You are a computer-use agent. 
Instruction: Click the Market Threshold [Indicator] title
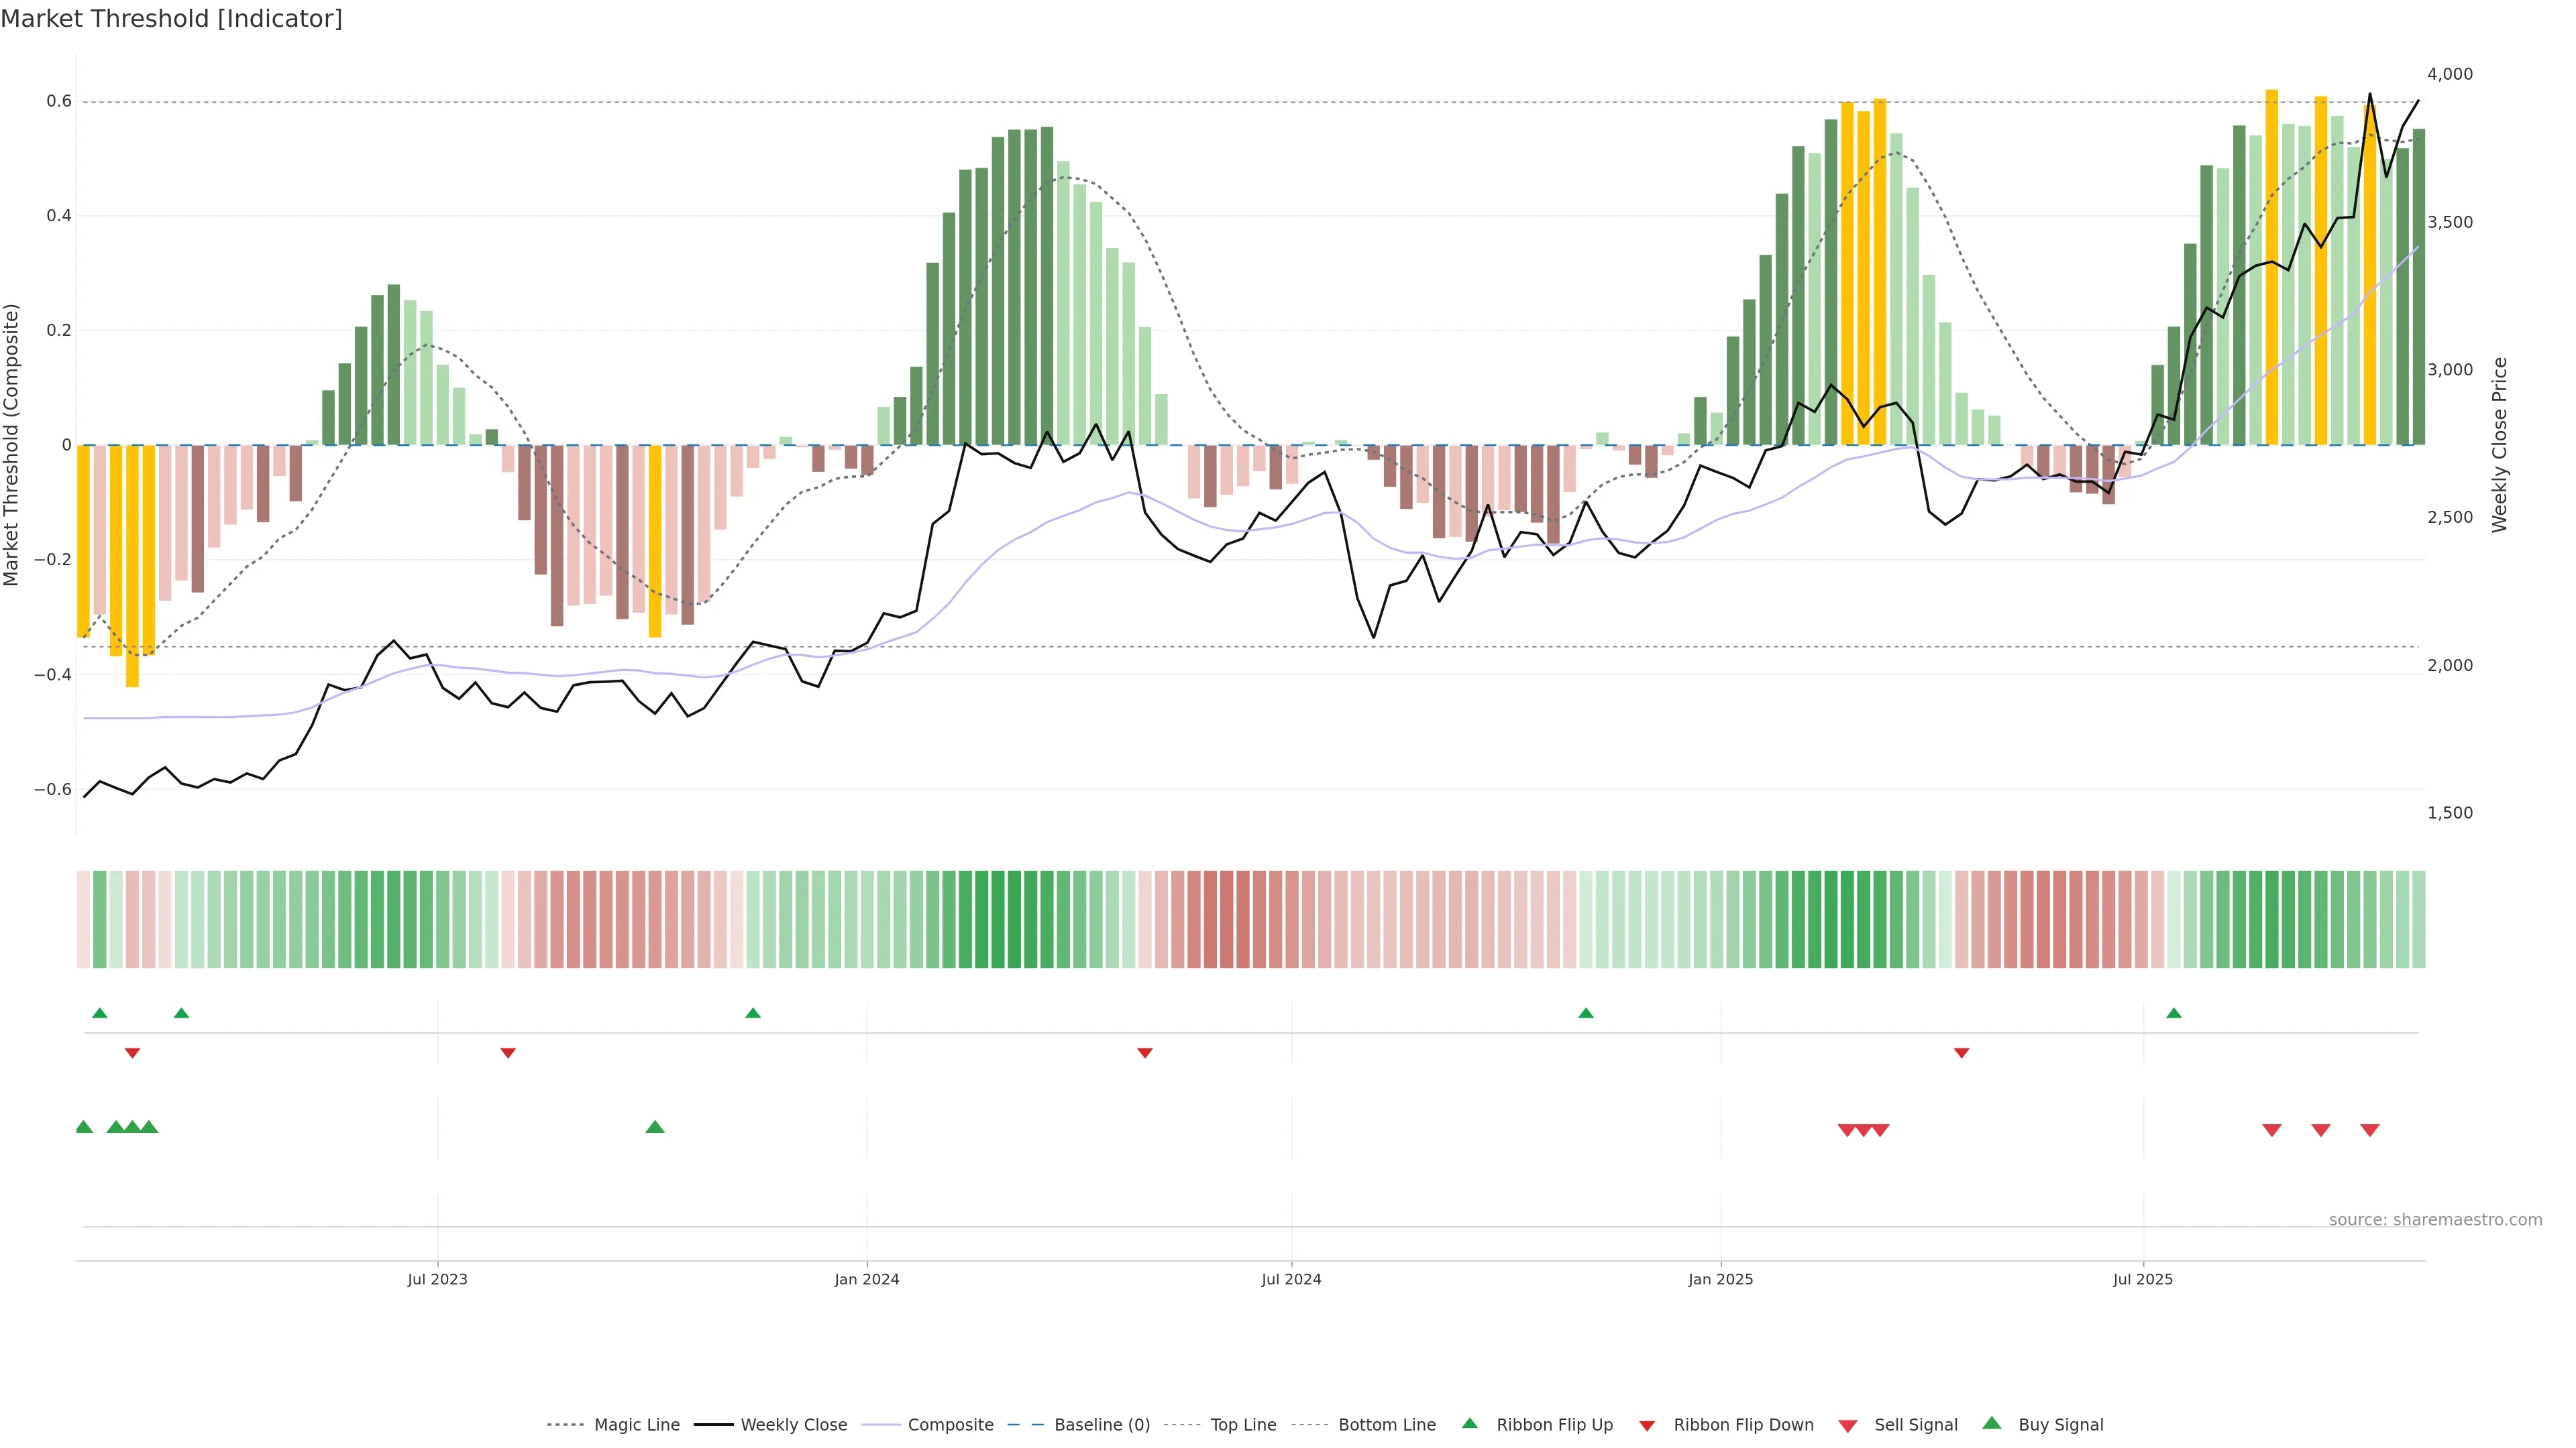pos(172,19)
